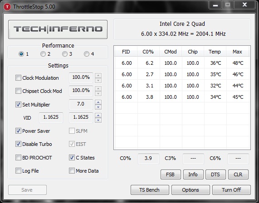The width and height of the screenshot is (259, 203).
Task: Click the Chip column header
Action: pyautogui.click(x=193, y=52)
